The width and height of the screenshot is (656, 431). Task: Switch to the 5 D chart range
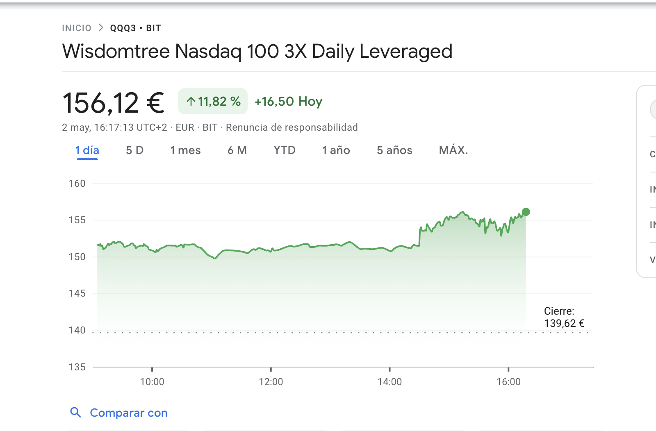tap(134, 150)
